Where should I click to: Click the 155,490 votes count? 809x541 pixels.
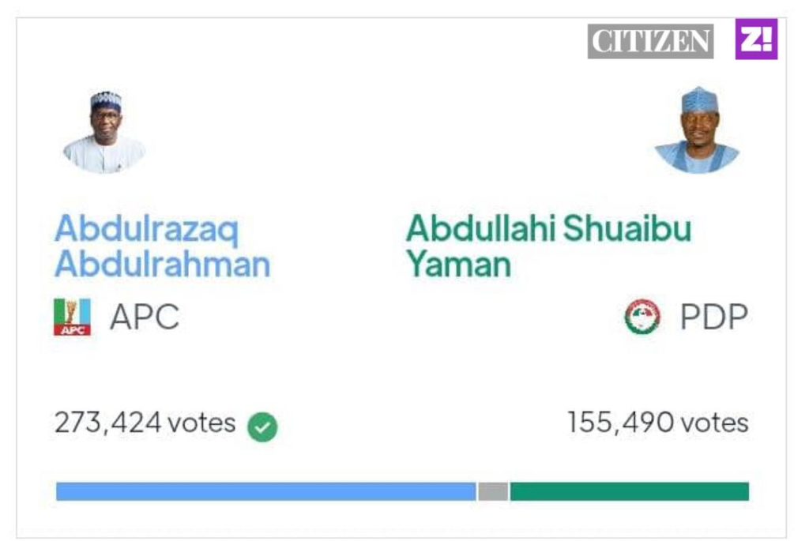[x=657, y=423]
